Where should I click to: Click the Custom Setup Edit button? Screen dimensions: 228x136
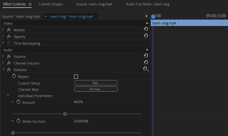click(96, 83)
